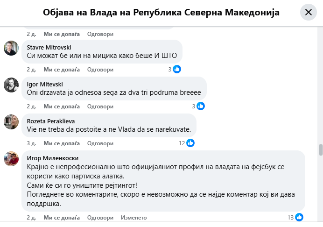The width and height of the screenshot is (323, 227).
Task: Reply to Игор Миленкоски's comment
Action: [100, 218]
